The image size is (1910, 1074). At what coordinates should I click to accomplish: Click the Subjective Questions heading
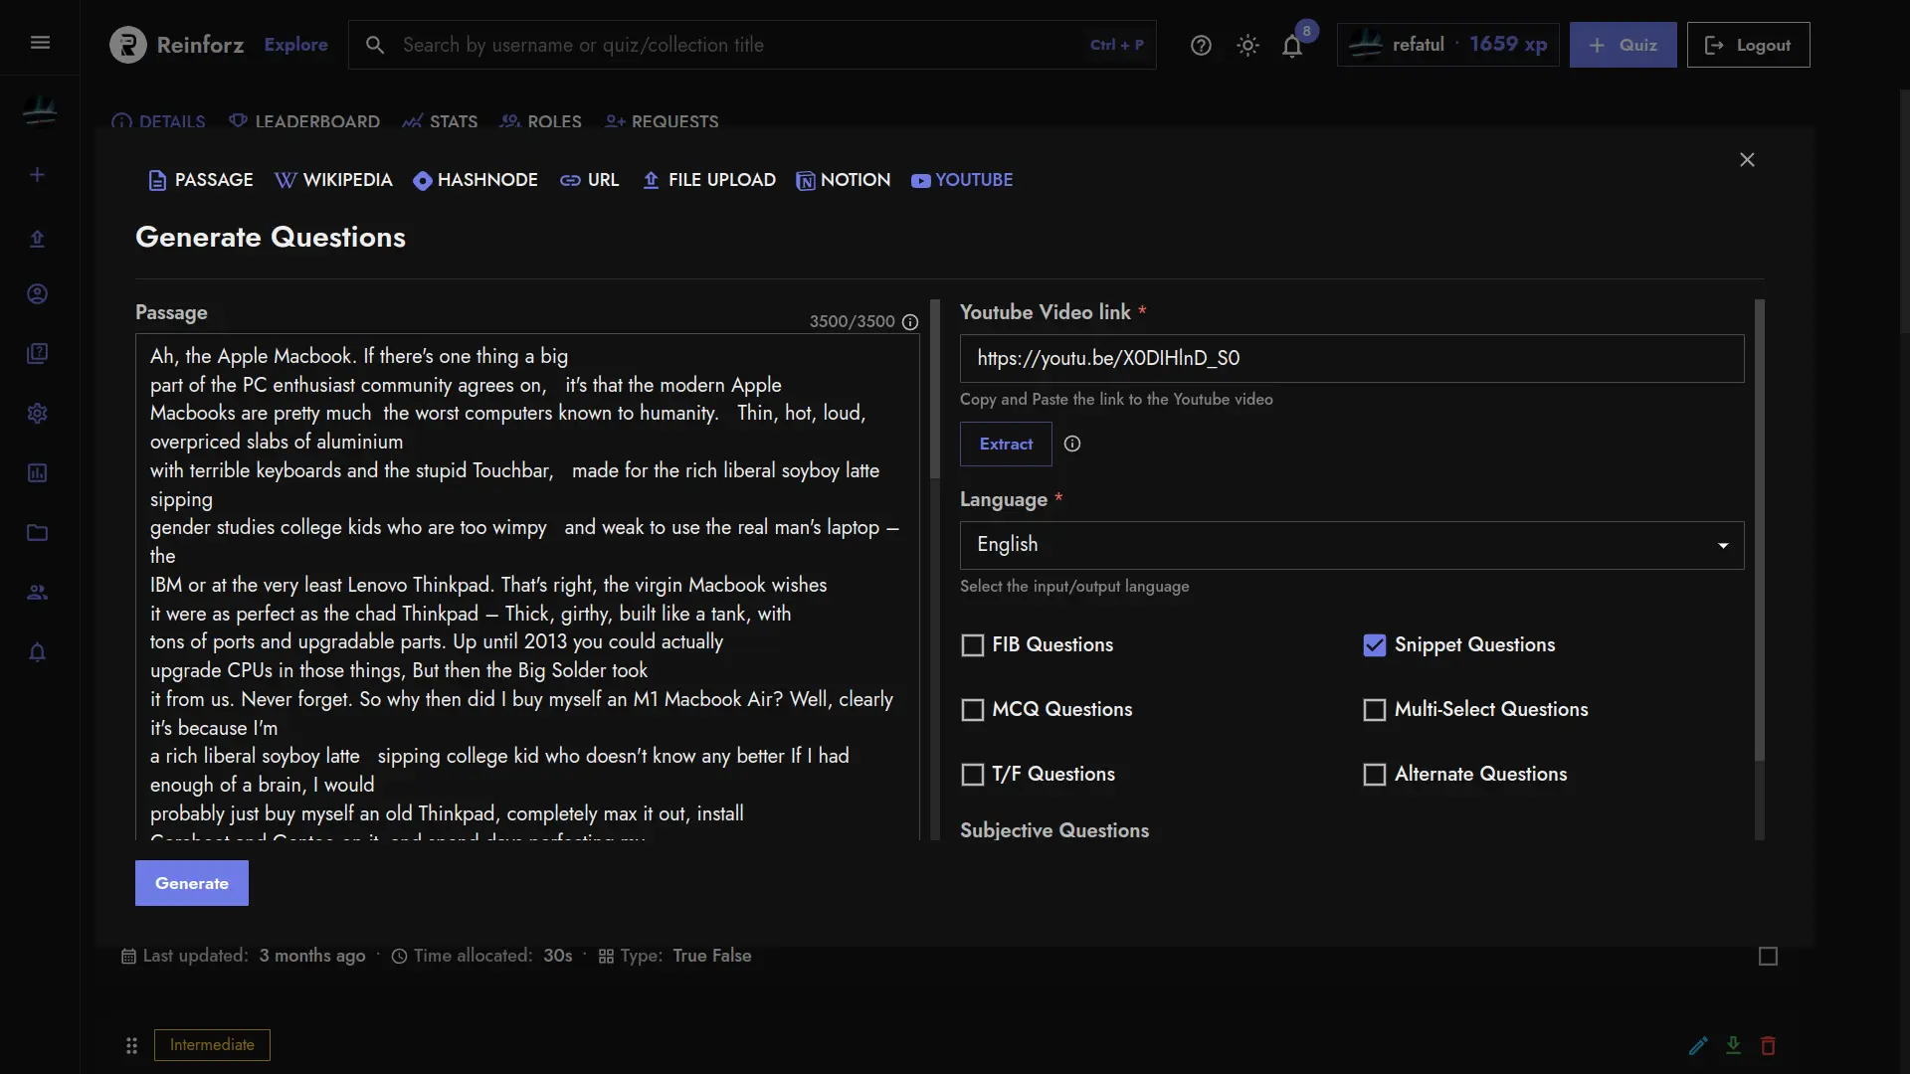point(1054,831)
